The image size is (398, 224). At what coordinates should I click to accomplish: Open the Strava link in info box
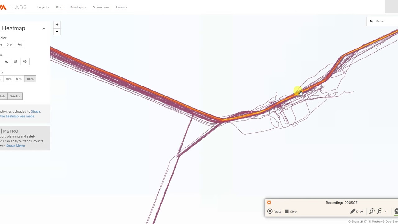click(35, 111)
